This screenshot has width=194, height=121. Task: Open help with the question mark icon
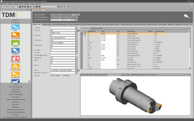coord(68,7)
